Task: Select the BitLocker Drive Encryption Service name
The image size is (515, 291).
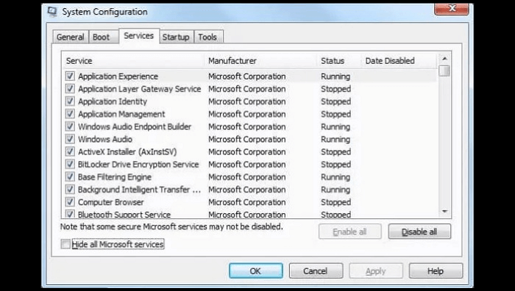Action: tap(138, 164)
